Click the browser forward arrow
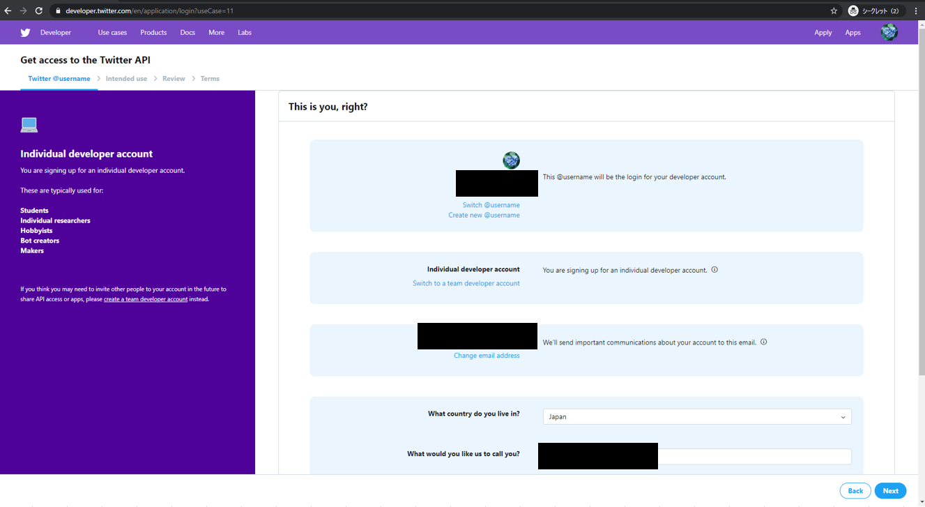 pos(24,10)
